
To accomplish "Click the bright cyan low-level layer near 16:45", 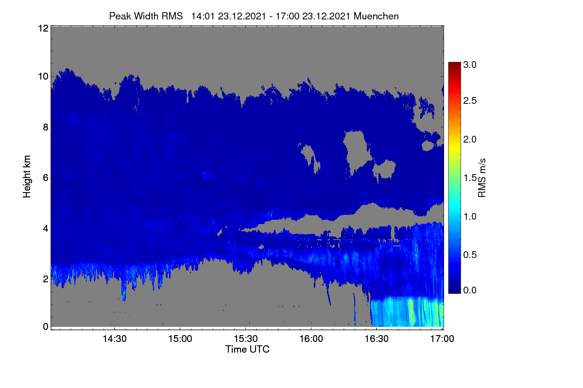I will [407, 311].
